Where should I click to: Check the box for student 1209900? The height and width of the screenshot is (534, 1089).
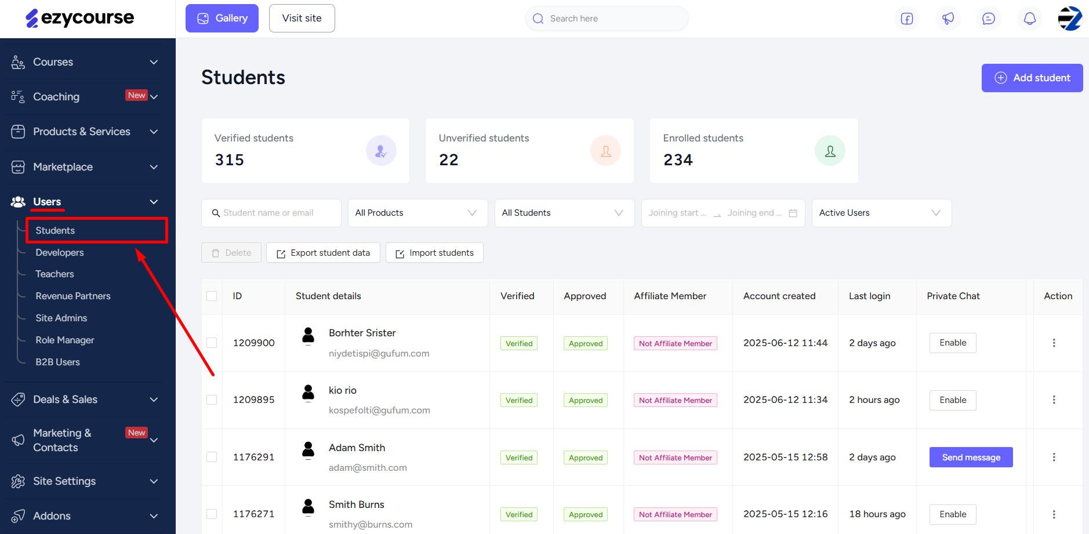click(x=212, y=343)
